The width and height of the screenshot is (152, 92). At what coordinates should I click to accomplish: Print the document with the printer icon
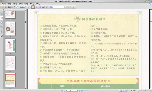14,7
